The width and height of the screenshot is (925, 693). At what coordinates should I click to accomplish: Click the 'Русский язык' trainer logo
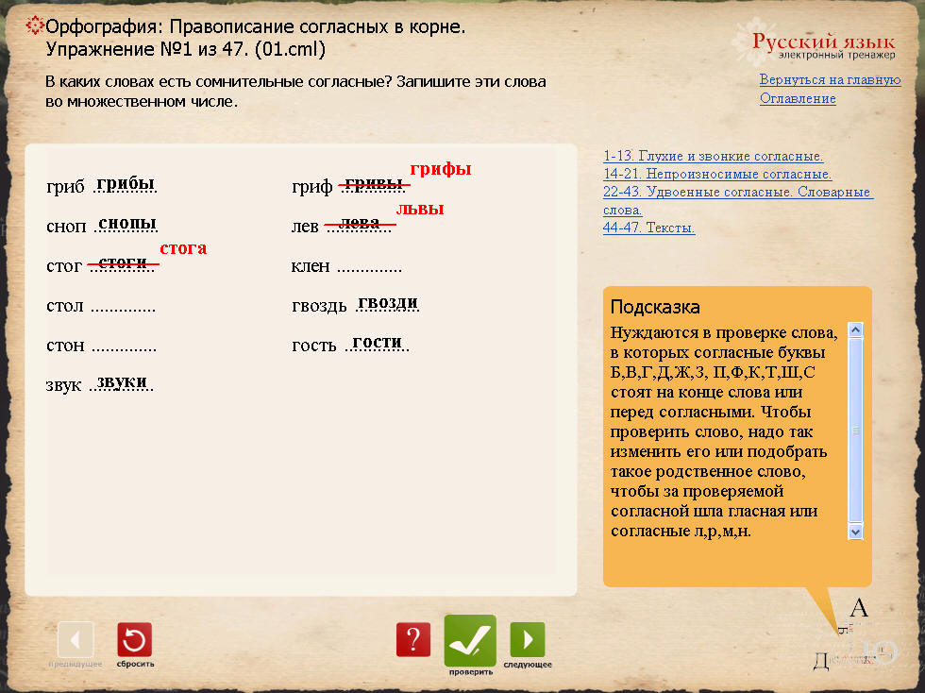coord(822,45)
